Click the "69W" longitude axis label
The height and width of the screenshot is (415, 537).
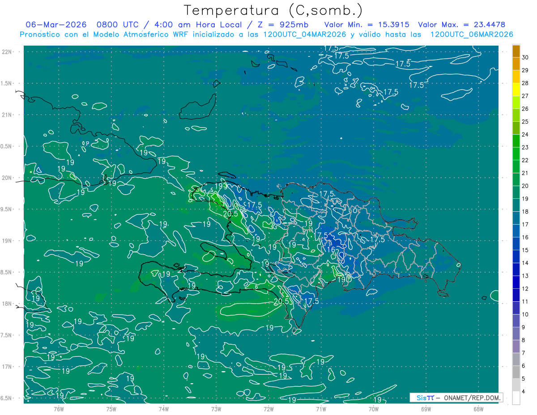(x=426, y=409)
